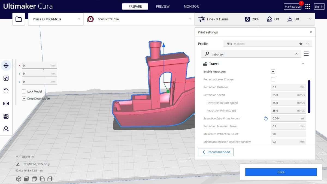The image size is (327, 184).
Task: Click the Slice button
Action: click(x=281, y=172)
